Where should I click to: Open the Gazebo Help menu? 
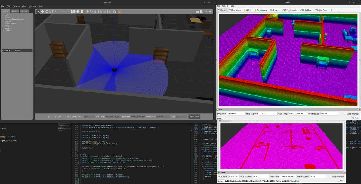[40, 6]
